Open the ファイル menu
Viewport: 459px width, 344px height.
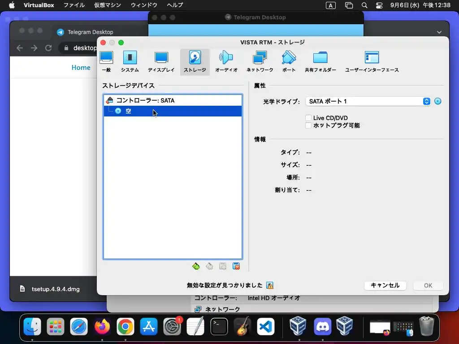[74, 5]
